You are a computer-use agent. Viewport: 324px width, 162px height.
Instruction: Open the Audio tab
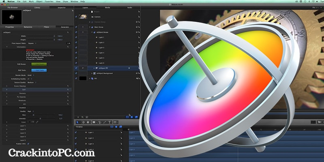(130, 8)
